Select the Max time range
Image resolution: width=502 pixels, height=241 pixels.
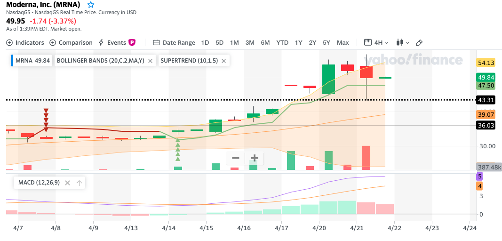pyautogui.click(x=343, y=42)
